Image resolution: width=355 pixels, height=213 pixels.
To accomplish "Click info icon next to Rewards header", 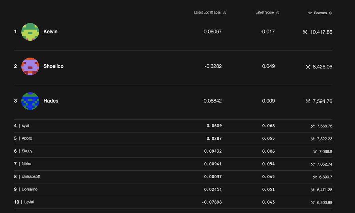I will [x=331, y=13].
